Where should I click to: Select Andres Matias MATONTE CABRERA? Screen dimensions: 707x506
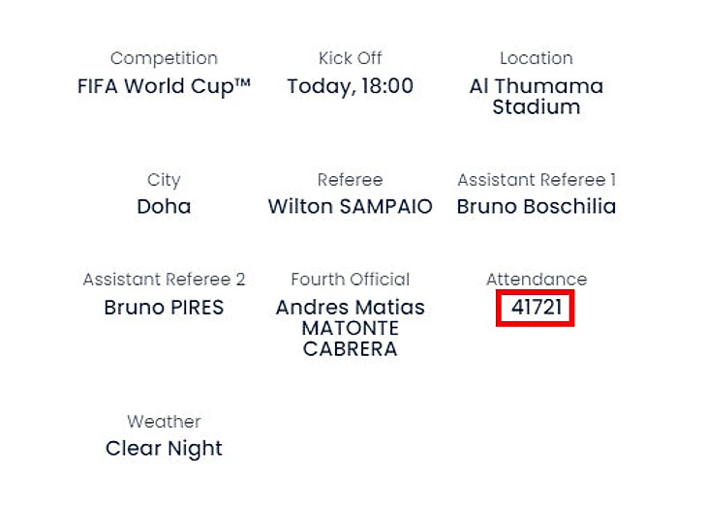click(350, 328)
